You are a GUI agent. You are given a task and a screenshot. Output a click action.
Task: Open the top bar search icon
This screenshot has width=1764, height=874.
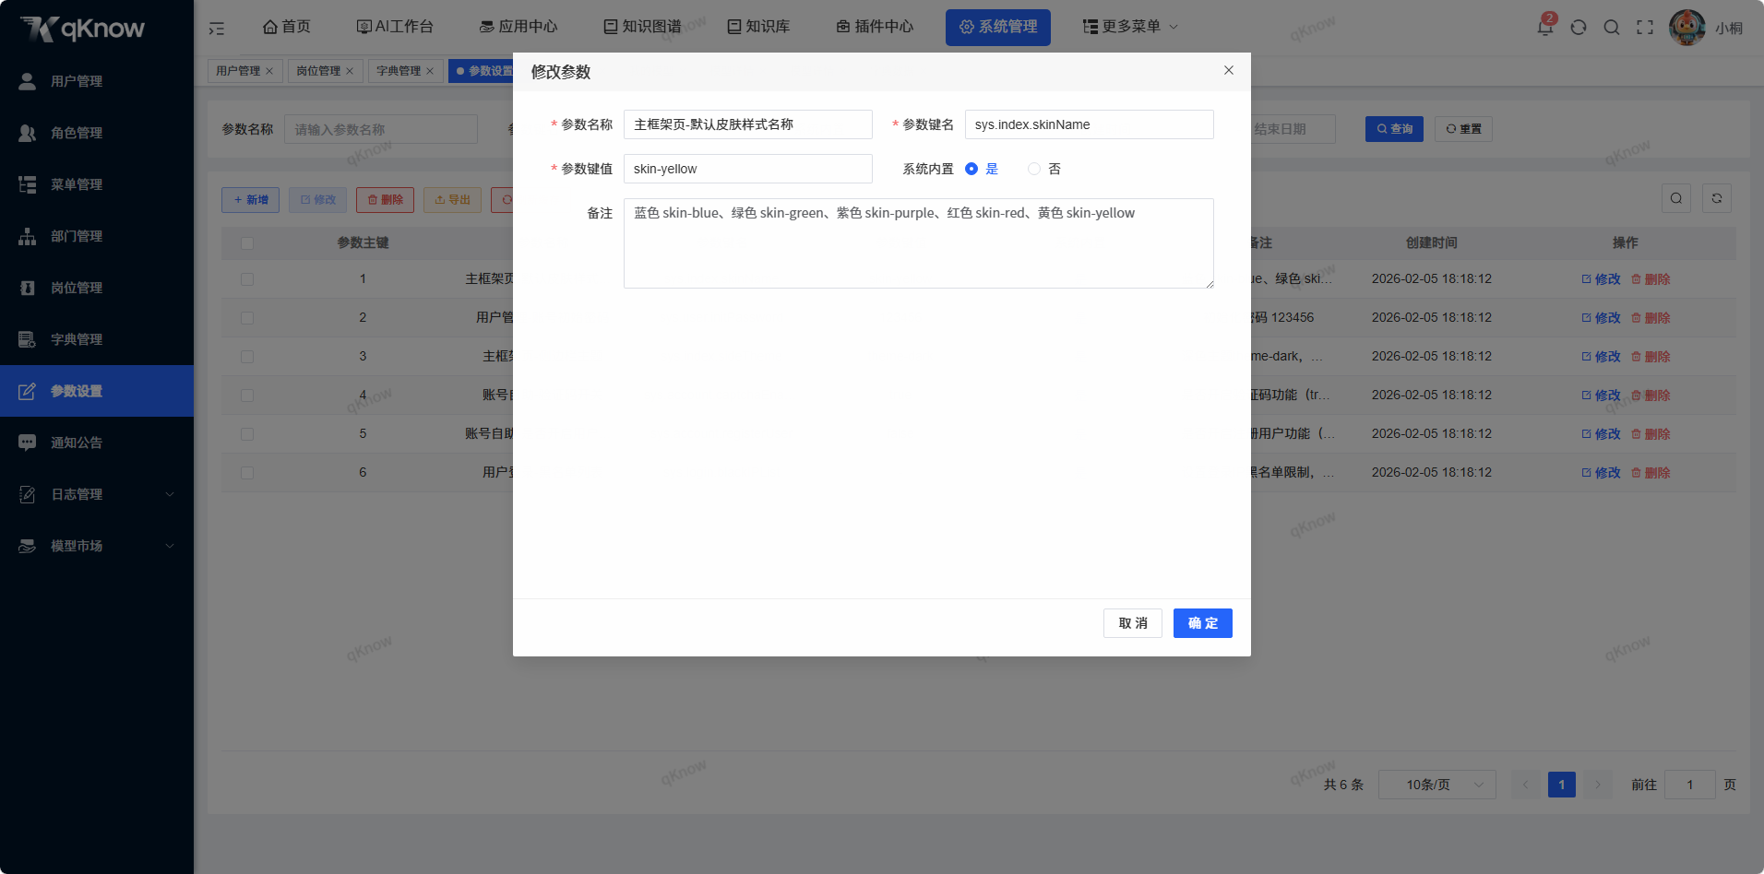1612,27
